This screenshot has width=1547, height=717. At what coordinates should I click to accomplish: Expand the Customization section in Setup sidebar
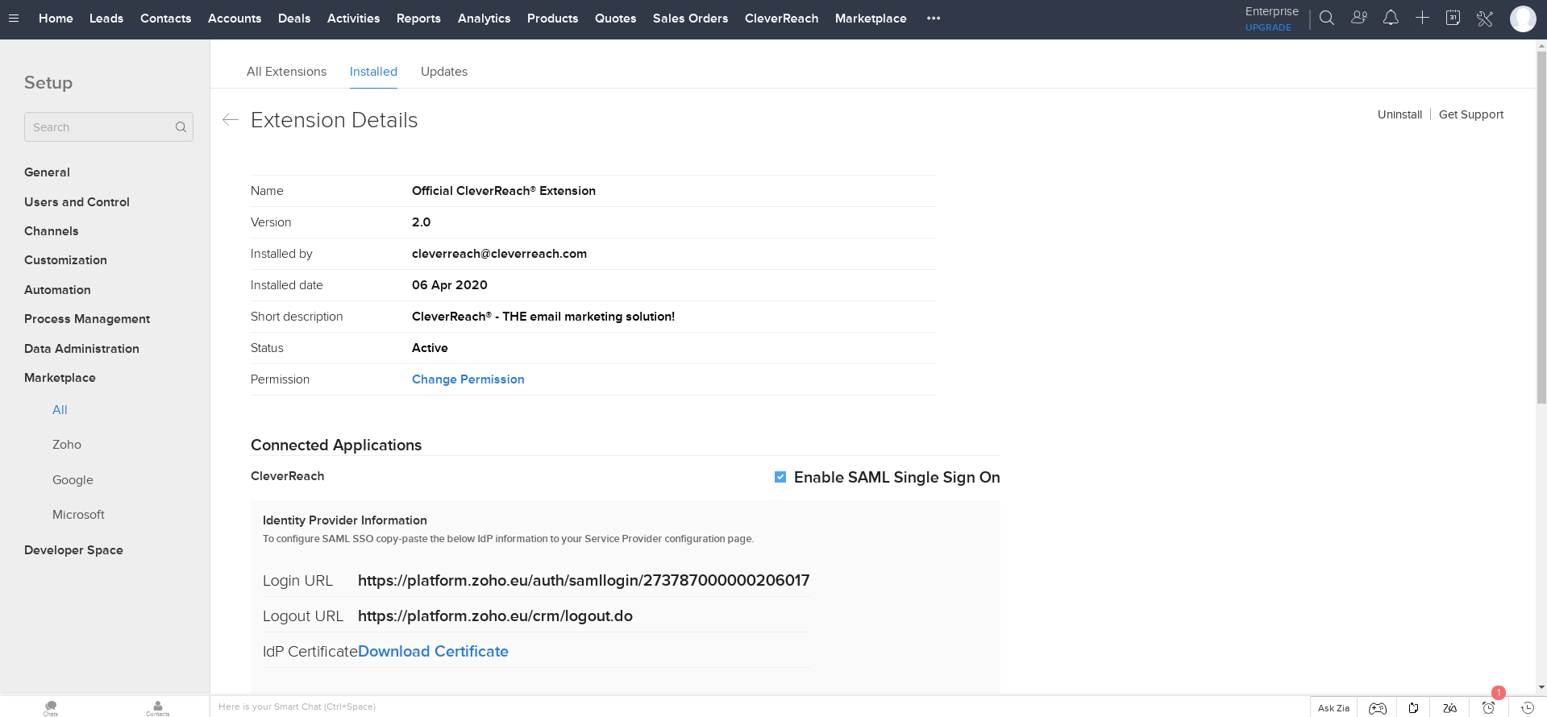(x=65, y=260)
